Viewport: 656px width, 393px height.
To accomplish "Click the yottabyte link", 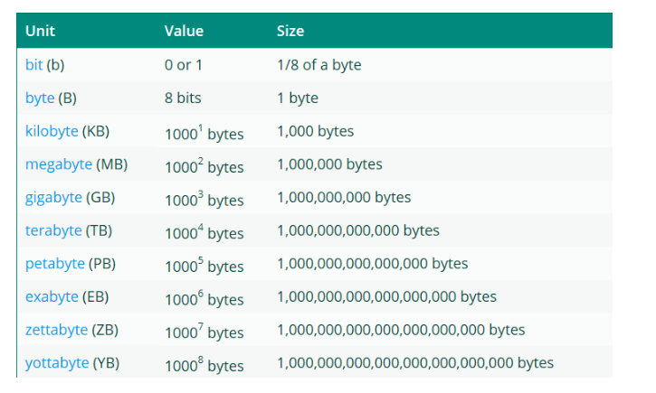I will [x=57, y=362].
